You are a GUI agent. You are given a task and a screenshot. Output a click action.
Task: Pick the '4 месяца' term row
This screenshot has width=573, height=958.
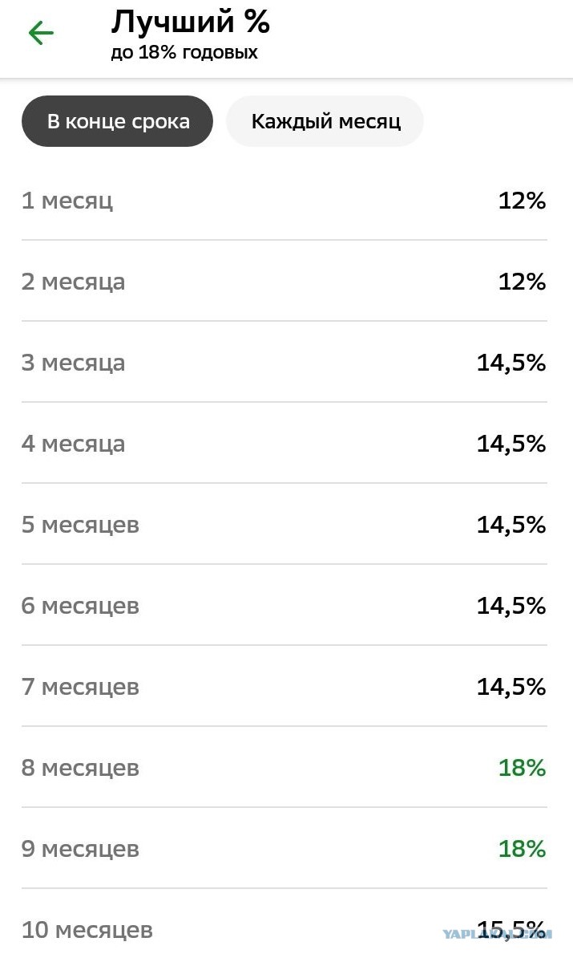(x=284, y=444)
